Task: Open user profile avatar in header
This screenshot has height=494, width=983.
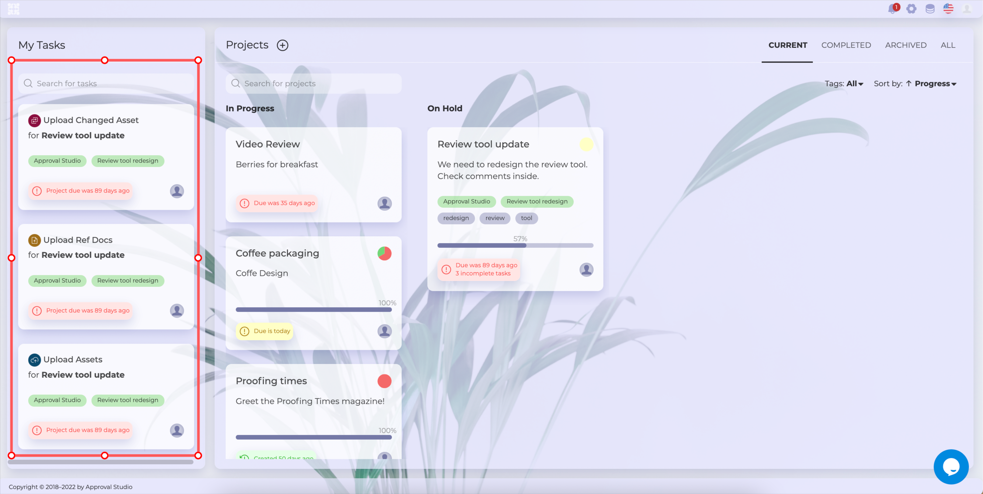Action: click(967, 8)
